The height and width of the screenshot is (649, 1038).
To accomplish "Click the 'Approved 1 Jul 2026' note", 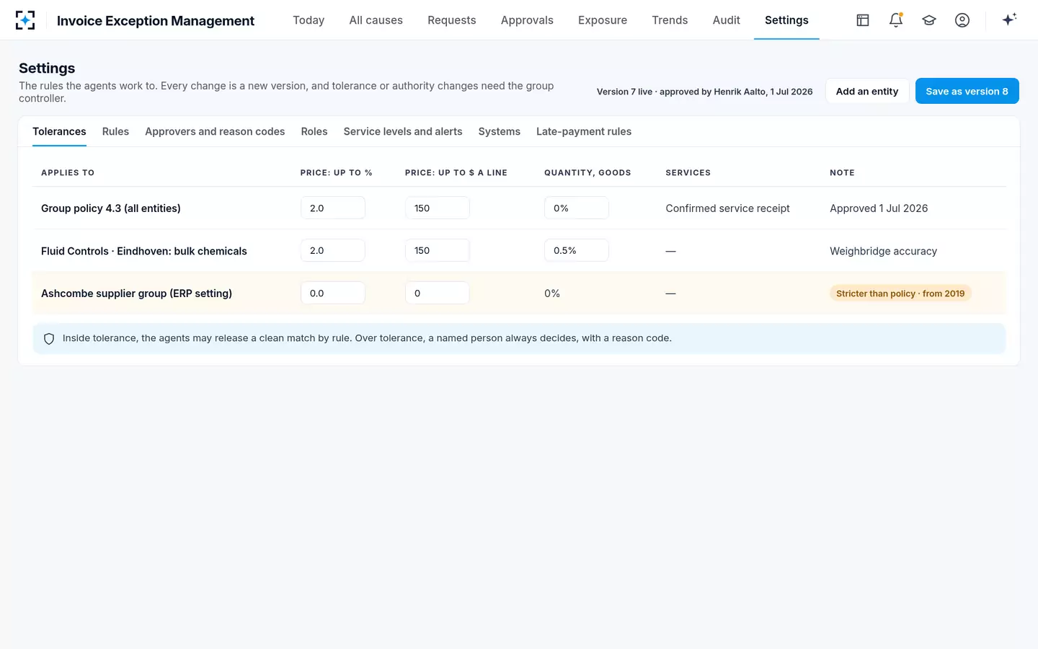I will click(879, 208).
